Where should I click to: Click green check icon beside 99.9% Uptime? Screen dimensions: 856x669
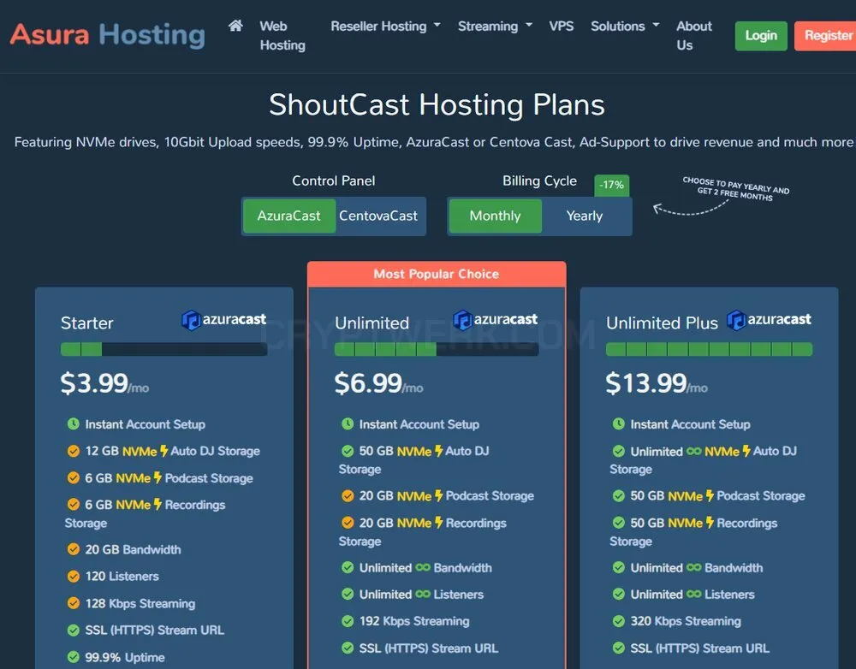click(73, 657)
